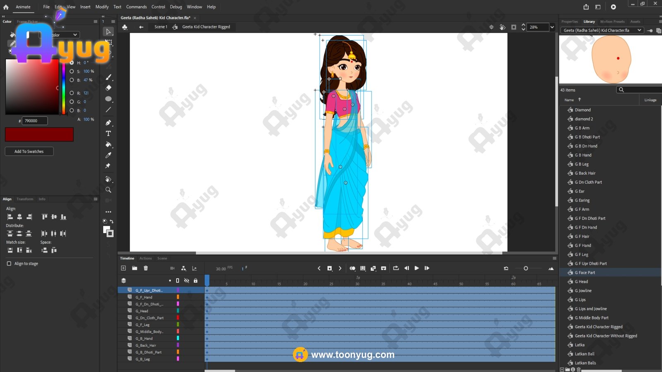Click the Scene 1 breadcrumb
This screenshot has width=662, height=372.
[x=161, y=27]
